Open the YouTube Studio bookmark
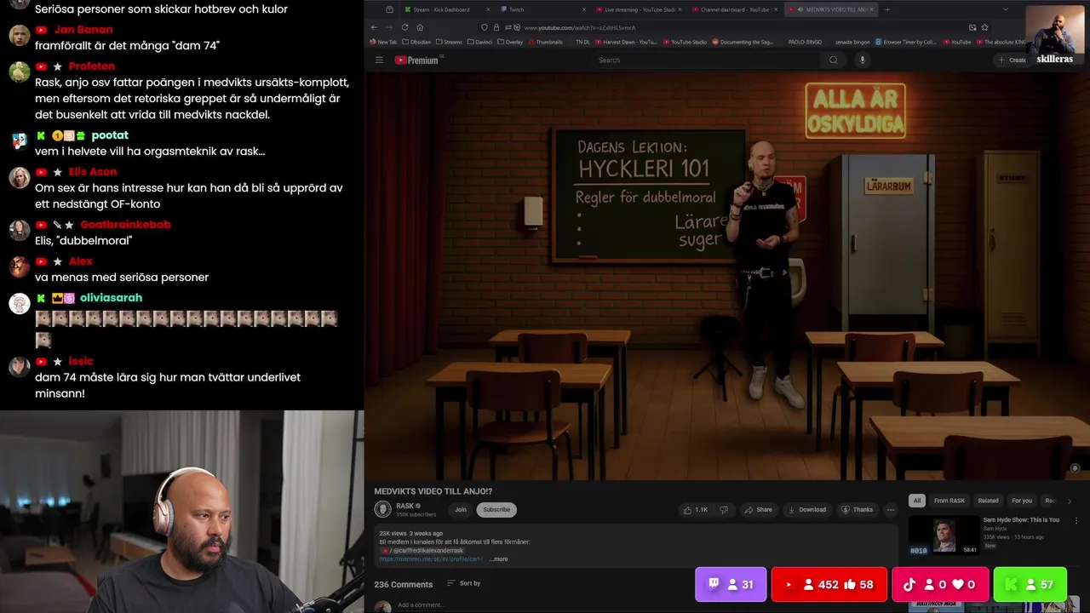1090x613 pixels. coord(684,42)
